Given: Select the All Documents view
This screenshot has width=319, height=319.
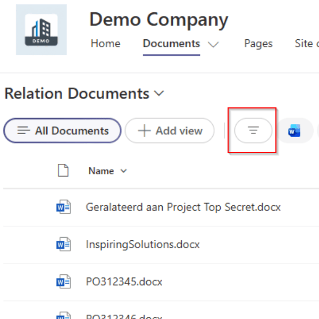Looking at the screenshot, I should click(x=63, y=131).
